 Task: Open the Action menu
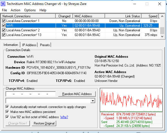pyautogui.click(x=15, y=10)
